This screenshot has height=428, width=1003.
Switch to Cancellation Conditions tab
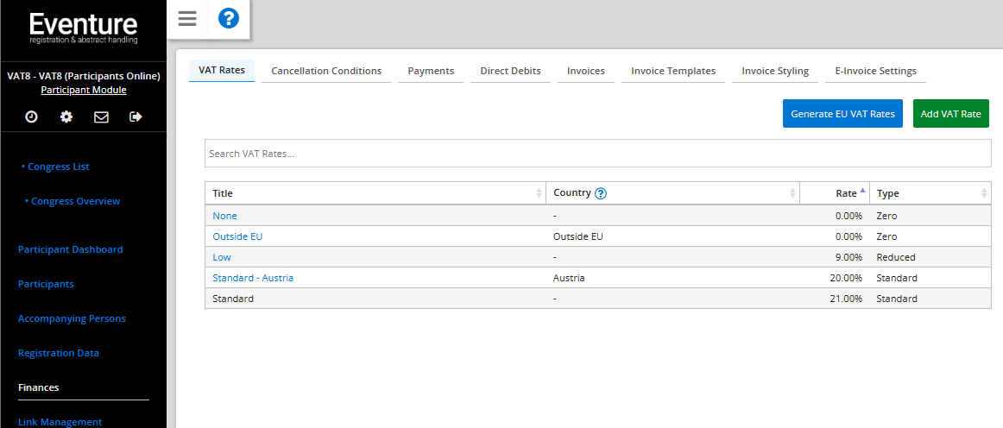tap(326, 71)
